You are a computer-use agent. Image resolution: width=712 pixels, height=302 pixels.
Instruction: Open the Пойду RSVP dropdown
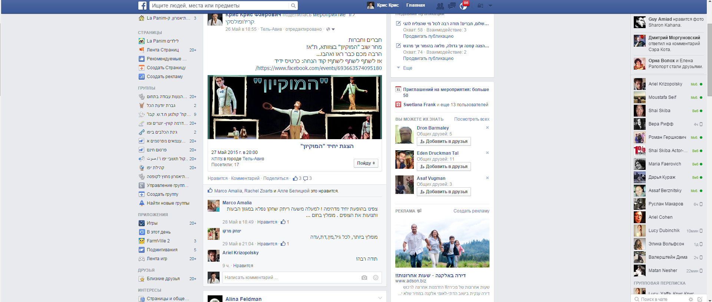click(366, 163)
